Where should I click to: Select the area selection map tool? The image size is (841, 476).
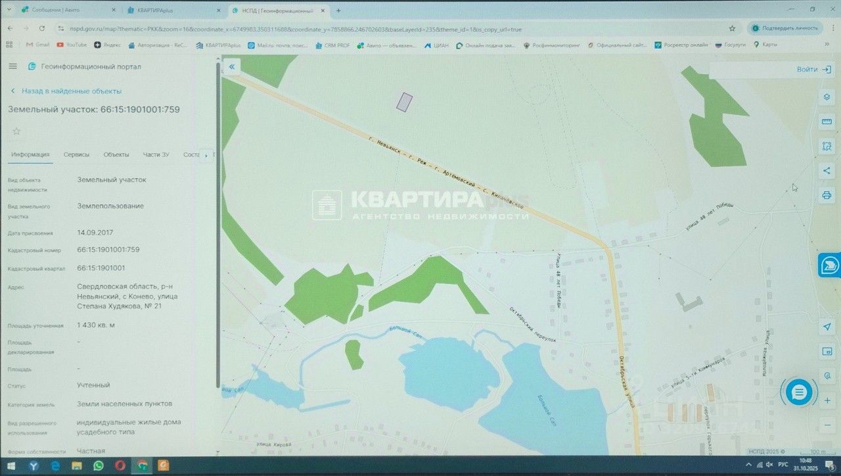pyautogui.click(x=827, y=146)
